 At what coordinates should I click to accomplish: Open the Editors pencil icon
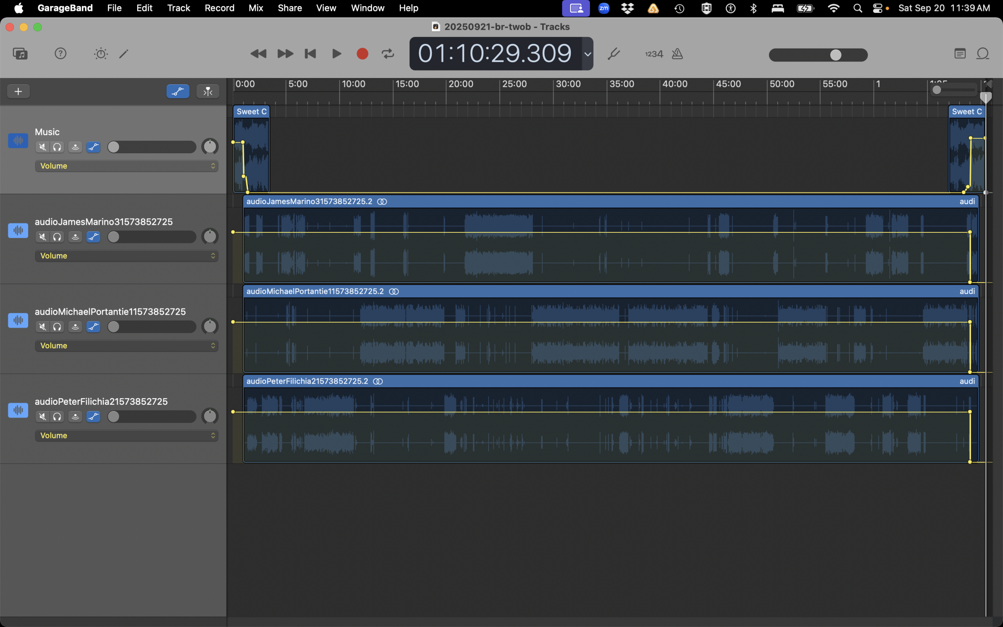(x=123, y=54)
